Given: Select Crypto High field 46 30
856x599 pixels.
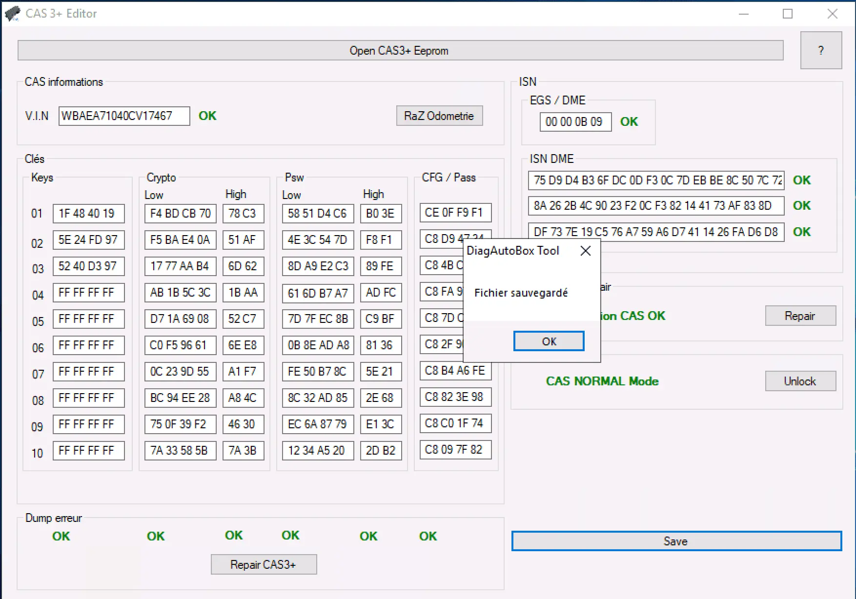Looking at the screenshot, I should coord(243,424).
